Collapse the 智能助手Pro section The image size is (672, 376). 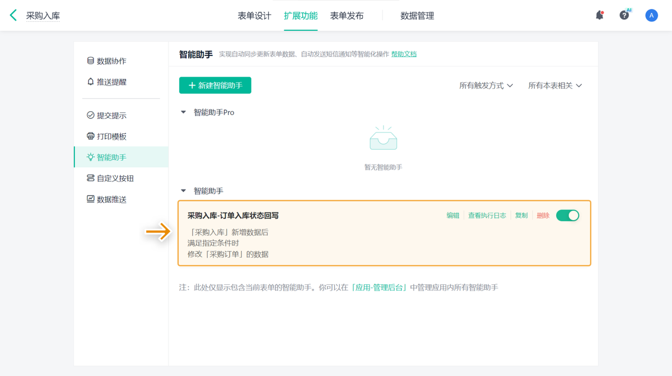click(x=183, y=112)
